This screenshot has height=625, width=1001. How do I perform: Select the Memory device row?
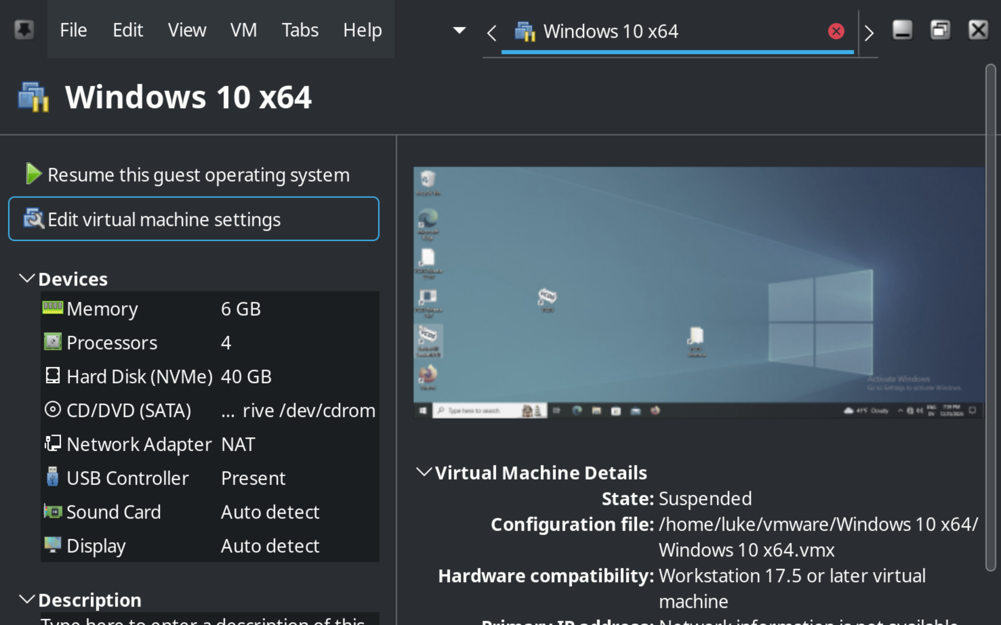tap(210, 308)
